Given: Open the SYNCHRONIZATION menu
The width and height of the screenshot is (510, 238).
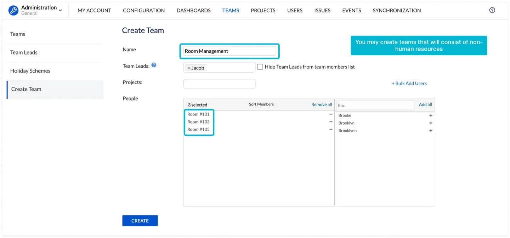Looking at the screenshot, I should [x=396, y=10].
